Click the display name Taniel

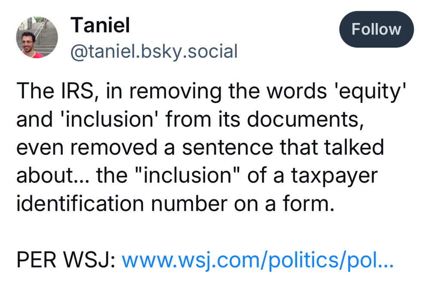click(100, 26)
